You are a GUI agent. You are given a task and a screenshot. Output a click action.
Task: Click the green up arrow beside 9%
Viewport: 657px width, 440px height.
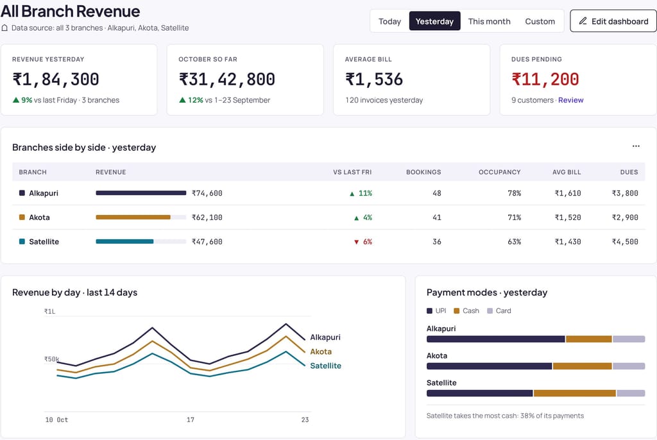(16, 100)
